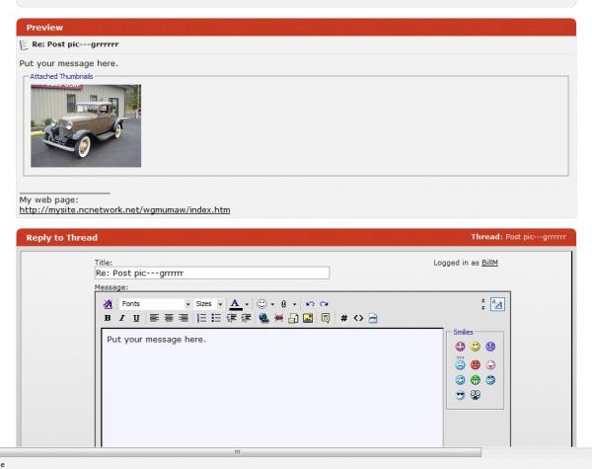
Task: Insert the wide-eyed shocked smiley in the last row
Action: coord(475,395)
